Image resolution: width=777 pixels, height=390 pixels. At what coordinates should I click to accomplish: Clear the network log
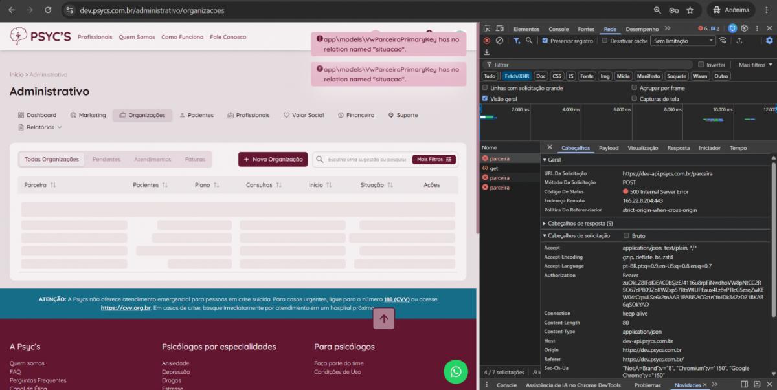pos(499,40)
